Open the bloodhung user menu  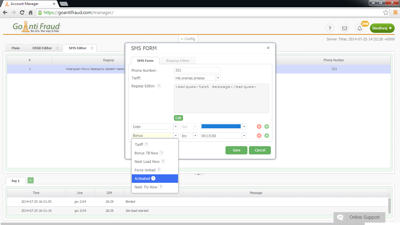382,28
